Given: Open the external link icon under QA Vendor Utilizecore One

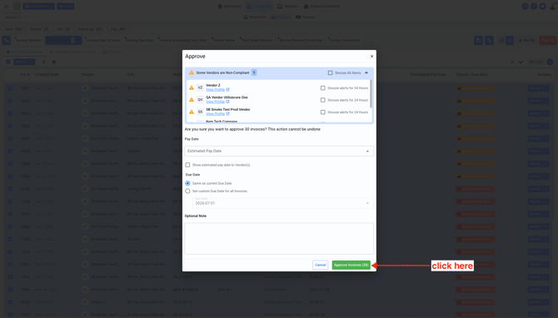Looking at the screenshot, I should (227, 102).
